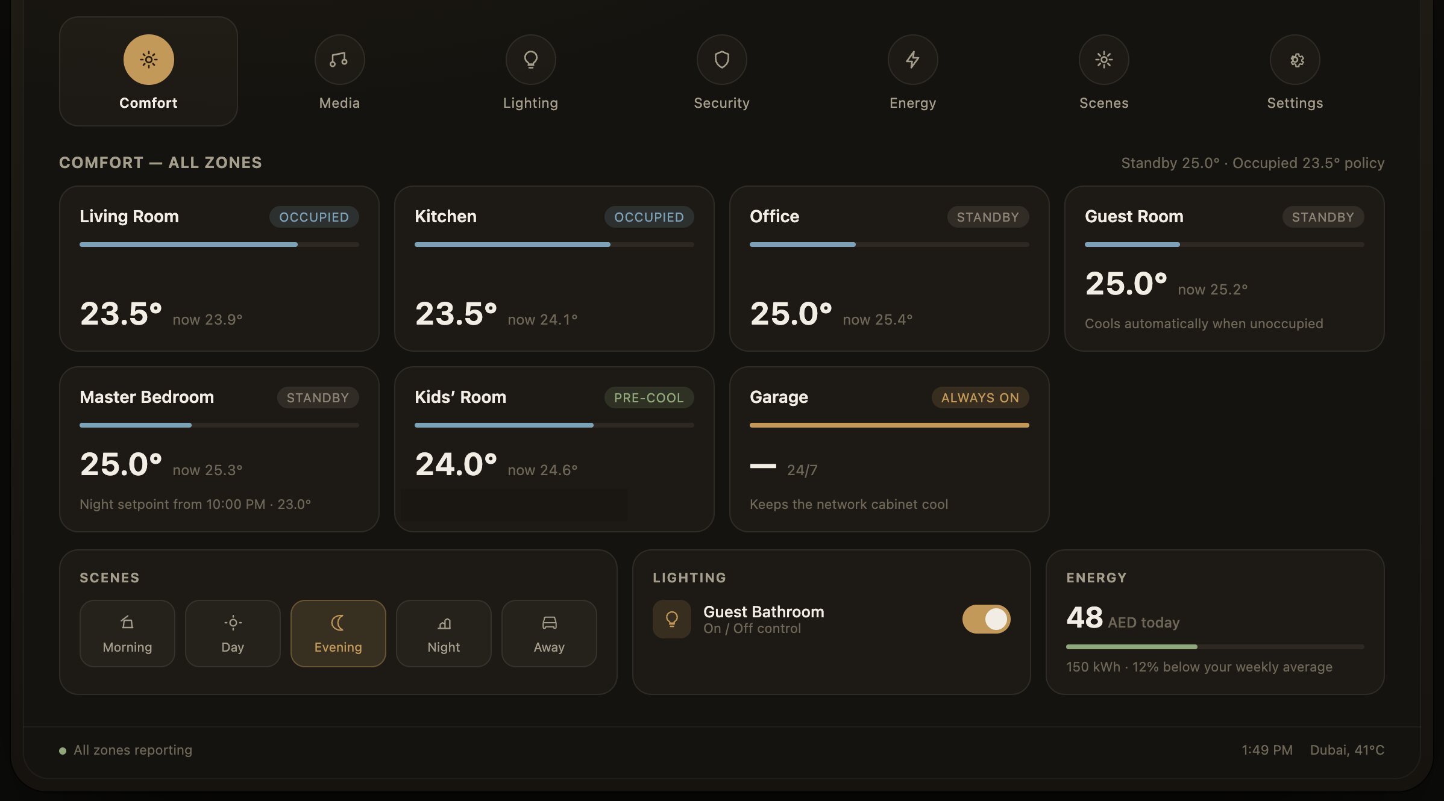Open the Security shield icon

pos(721,60)
